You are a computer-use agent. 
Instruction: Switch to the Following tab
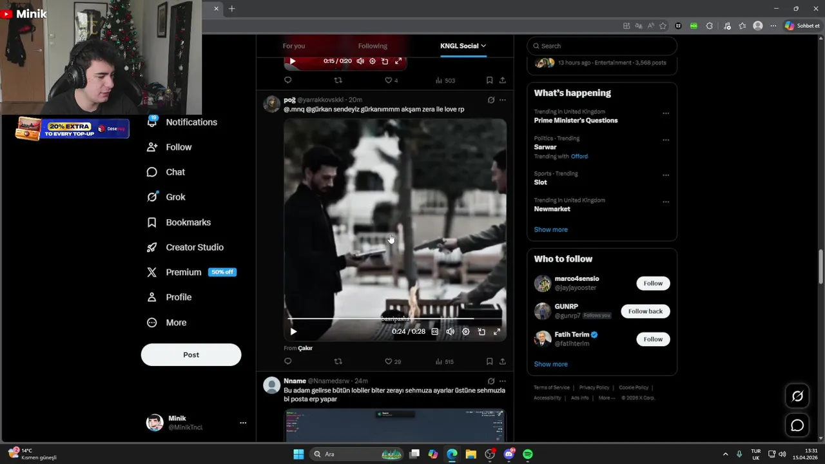[x=373, y=46]
